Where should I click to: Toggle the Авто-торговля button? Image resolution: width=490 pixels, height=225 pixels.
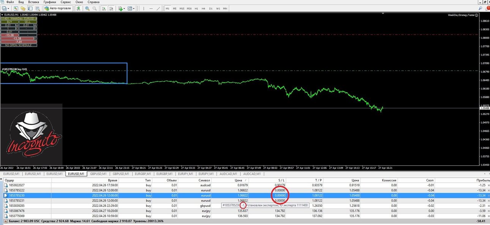click(x=58, y=8)
